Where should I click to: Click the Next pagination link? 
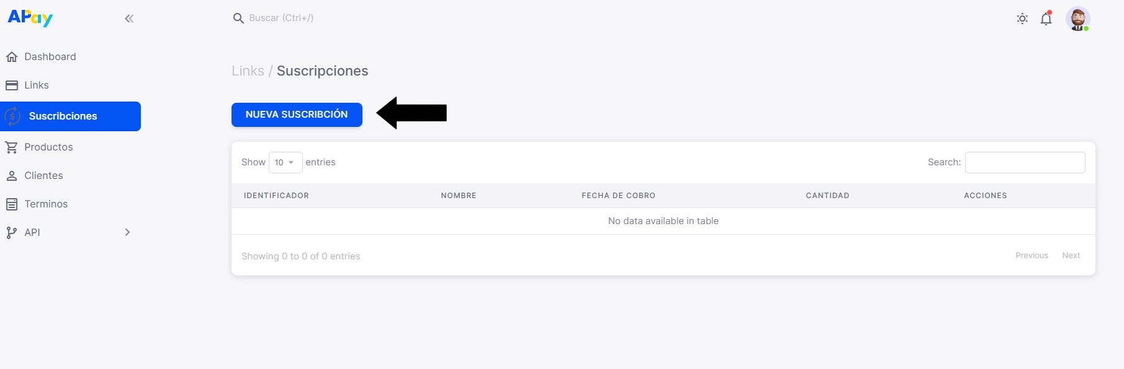click(1071, 255)
